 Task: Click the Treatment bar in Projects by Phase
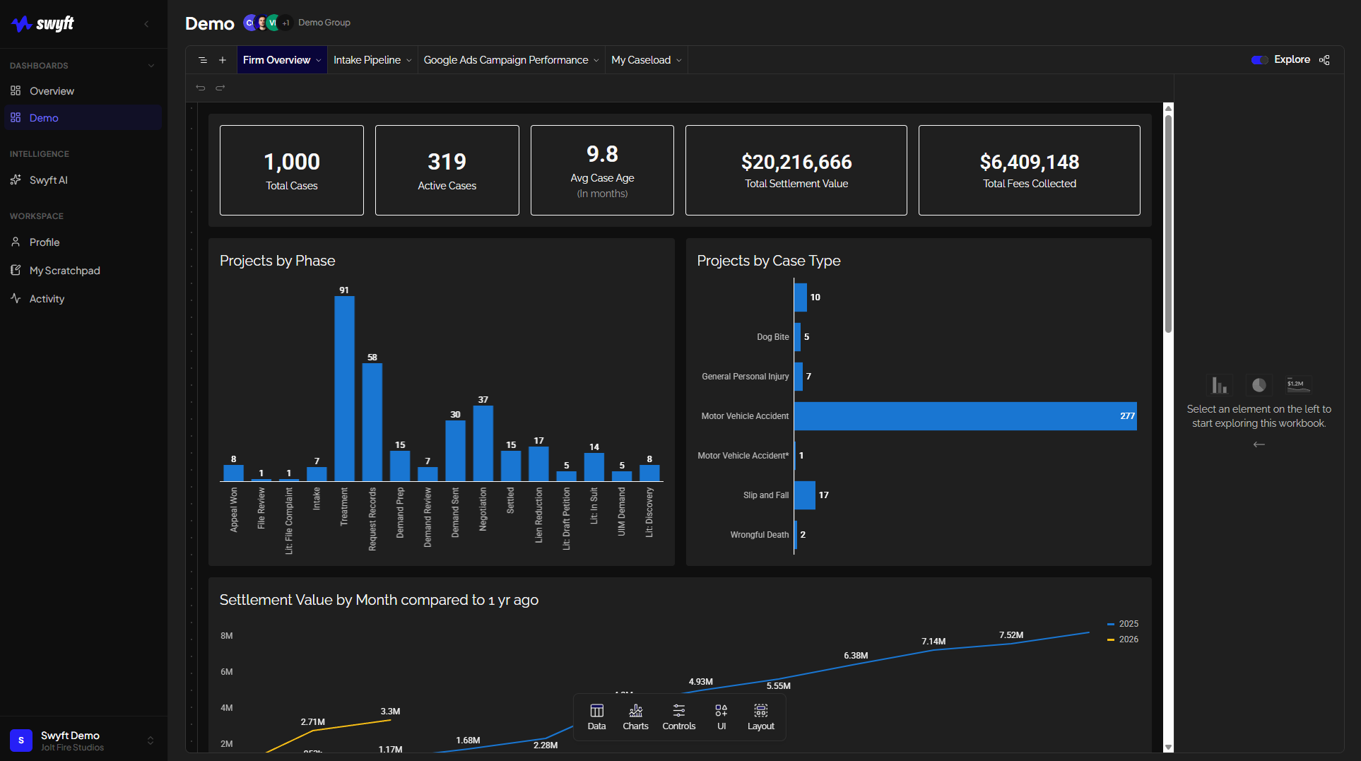344,389
